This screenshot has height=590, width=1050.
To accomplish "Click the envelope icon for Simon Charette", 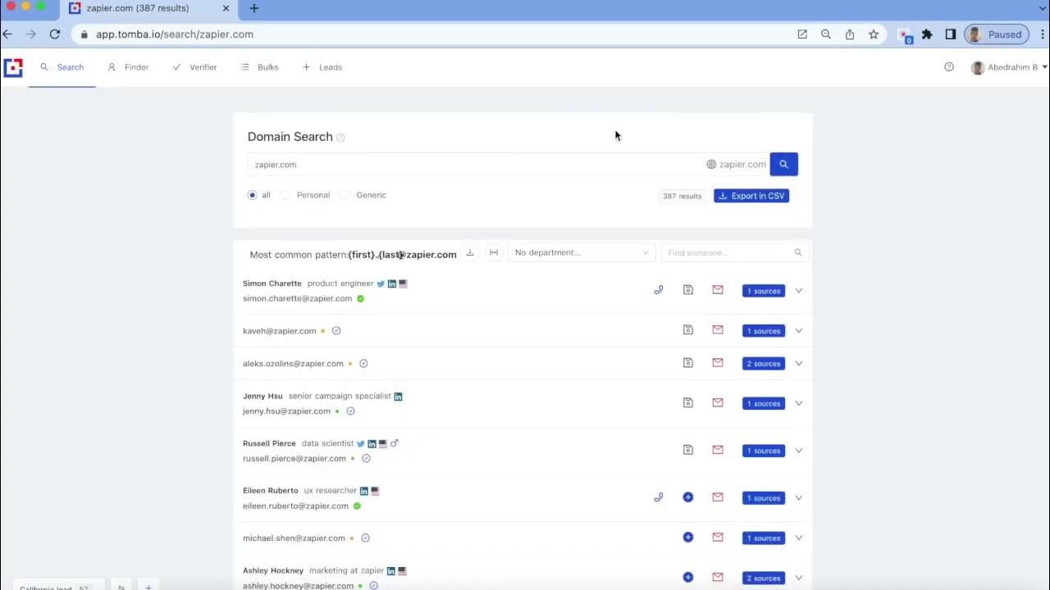I will [x=718, y=290].
